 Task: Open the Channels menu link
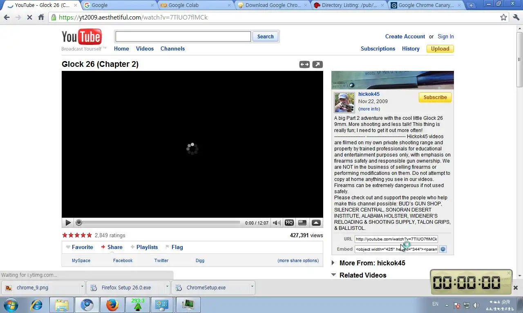[172, 48]
